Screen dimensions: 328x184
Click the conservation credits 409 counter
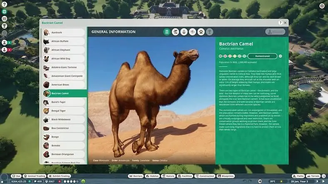coord(38,182)
